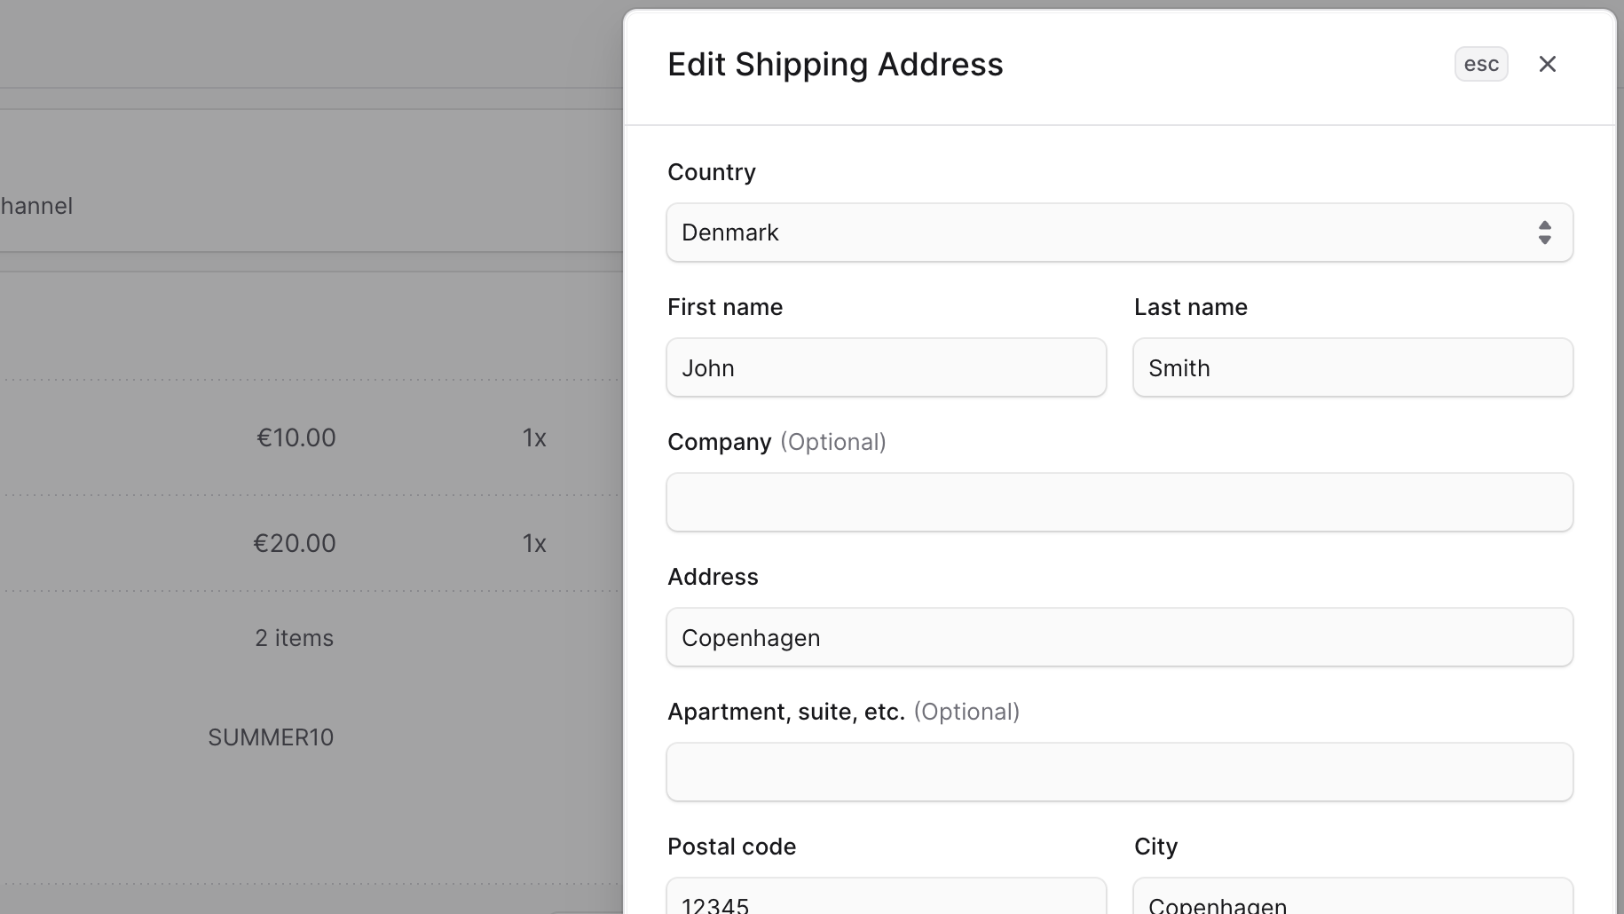
Task: Click the Postal code field showing 12345
Action: point(885,901)
